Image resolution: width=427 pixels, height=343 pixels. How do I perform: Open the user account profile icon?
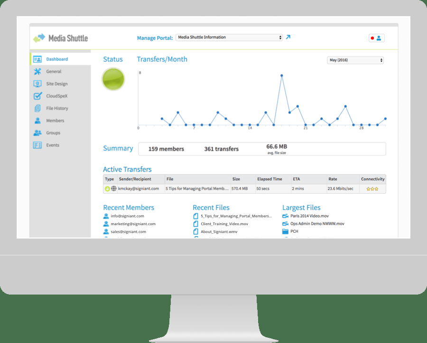379,38
